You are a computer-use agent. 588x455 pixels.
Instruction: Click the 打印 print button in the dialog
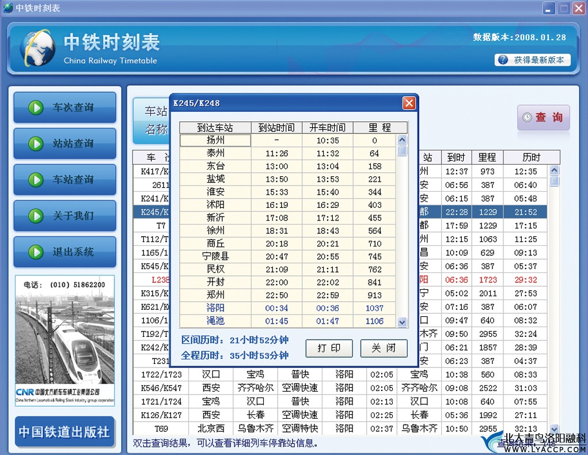pos(329,348)
